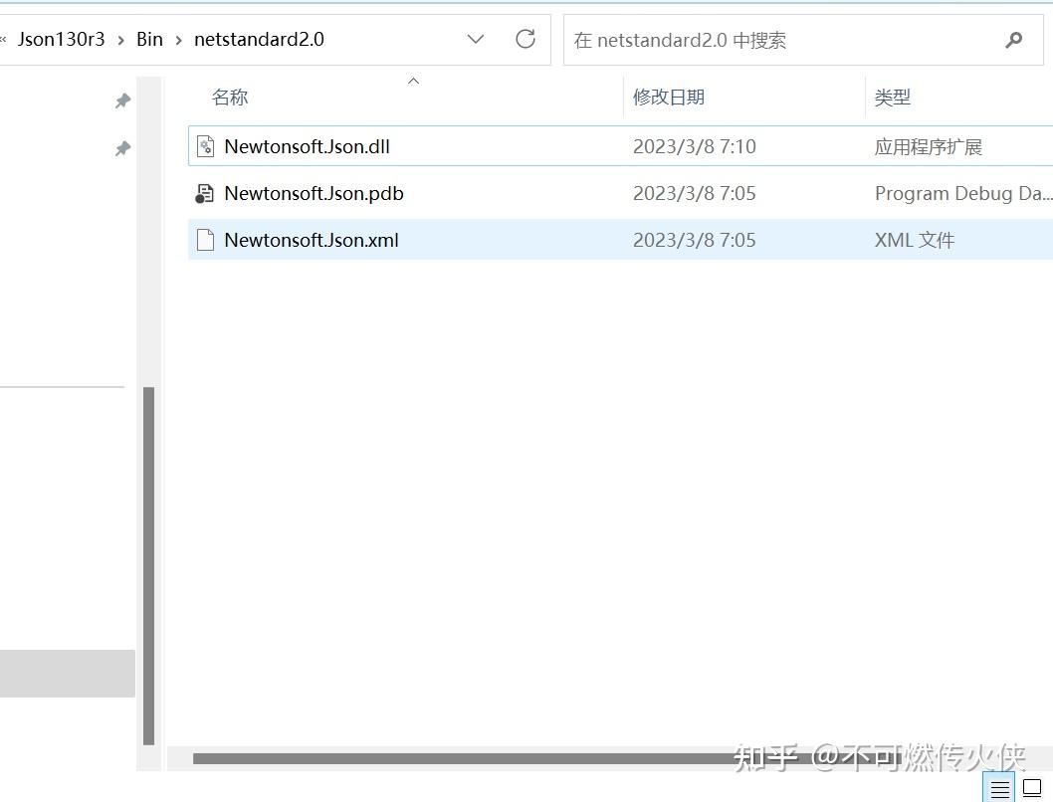Image resolution: width=1053 pixels, height=802 pixels.
Task: Switch to large thumbnails view layout
Action: (x=1031, y=786)
